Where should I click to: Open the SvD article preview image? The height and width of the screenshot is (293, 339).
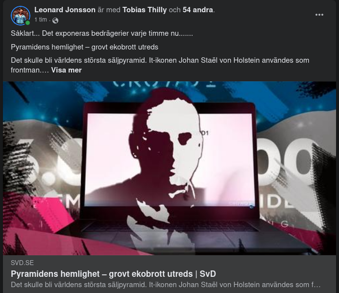tap(169, 168)
